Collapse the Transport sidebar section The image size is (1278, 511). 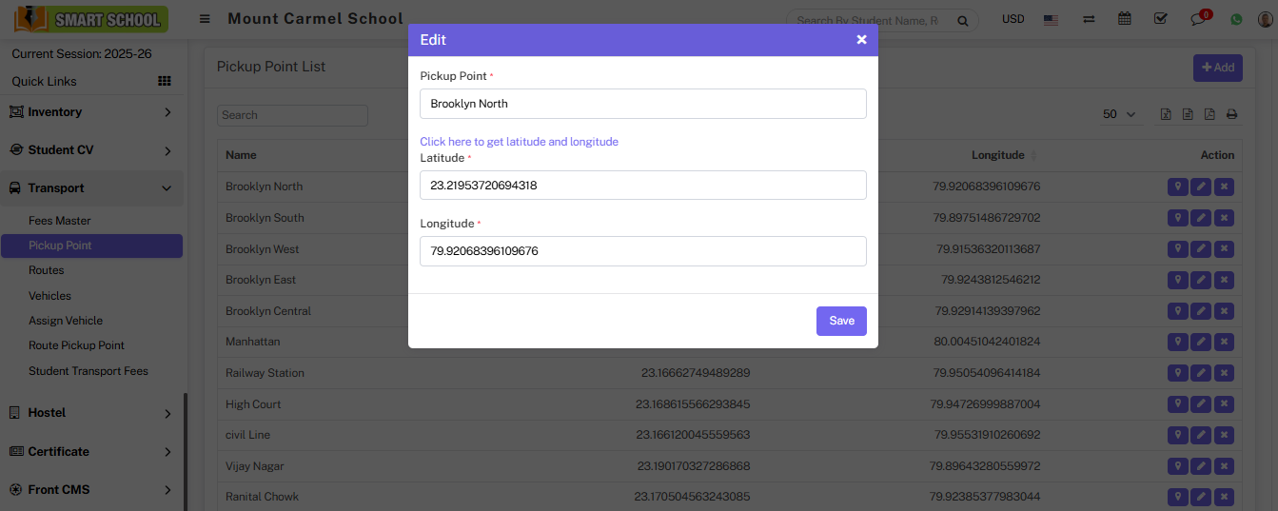click(91, 188)
